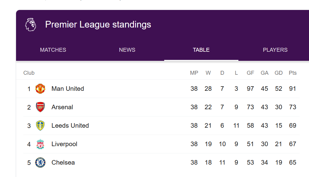
Task: Open the Chelsea team link
Action: click(x=63, y=162)
